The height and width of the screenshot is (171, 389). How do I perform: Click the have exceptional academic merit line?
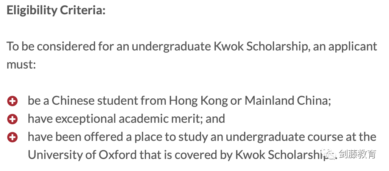pos(126,119)
